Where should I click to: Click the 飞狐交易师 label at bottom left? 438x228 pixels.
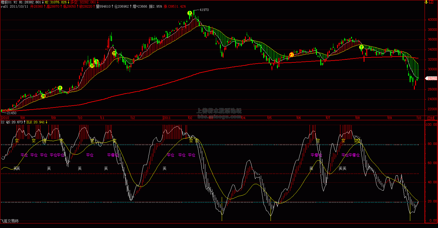[9, 221]
